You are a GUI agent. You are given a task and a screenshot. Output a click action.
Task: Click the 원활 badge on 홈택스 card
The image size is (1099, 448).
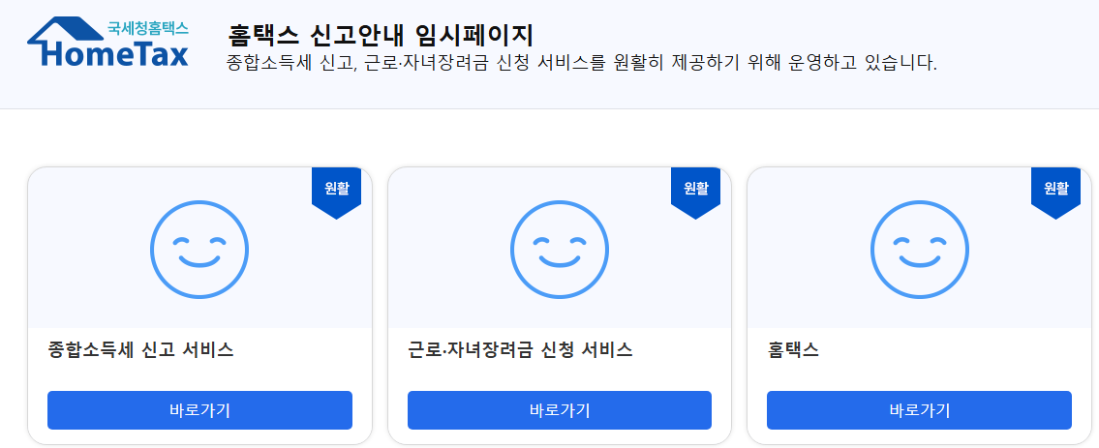pyautogui.click(x=1056, y=193)
